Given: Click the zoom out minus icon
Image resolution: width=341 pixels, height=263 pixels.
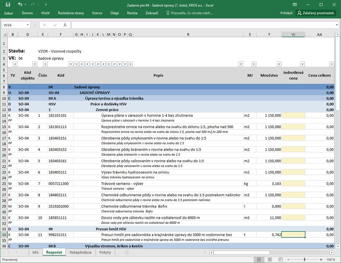Looking at the screenshot, I should (x=288, y=260).
